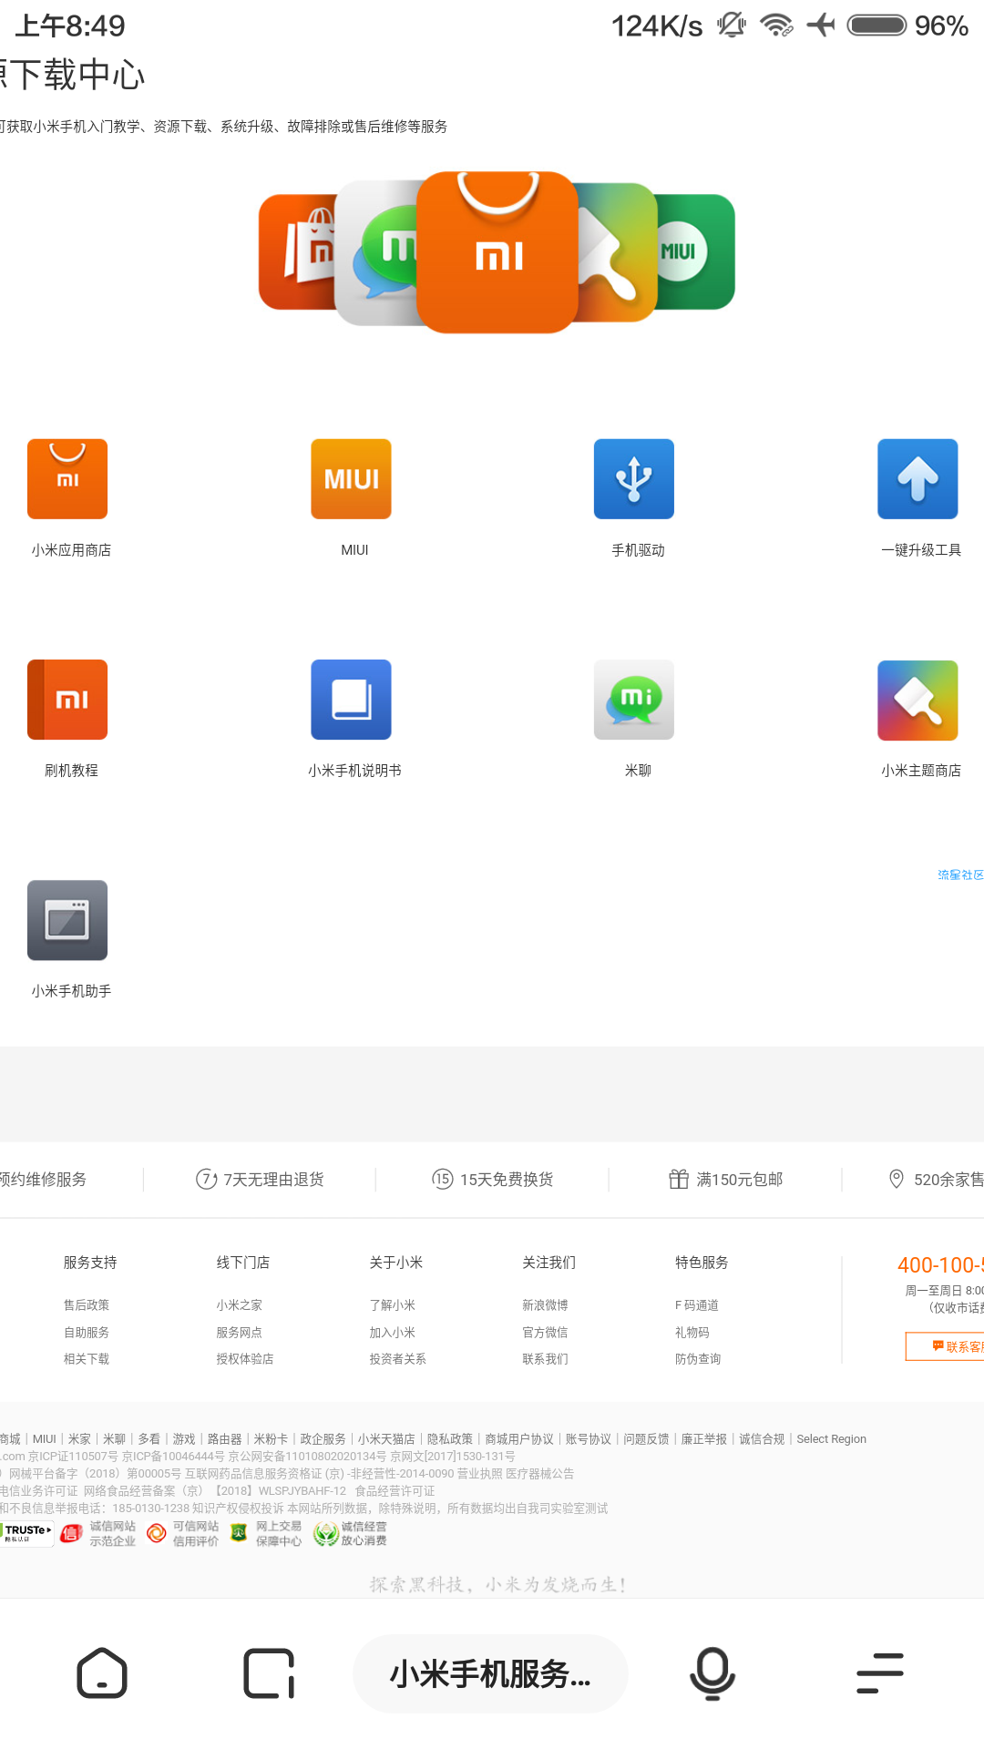Open the browser tabs switcher
This screenshot has width=984, height=1749.
tap(269, 1673)
